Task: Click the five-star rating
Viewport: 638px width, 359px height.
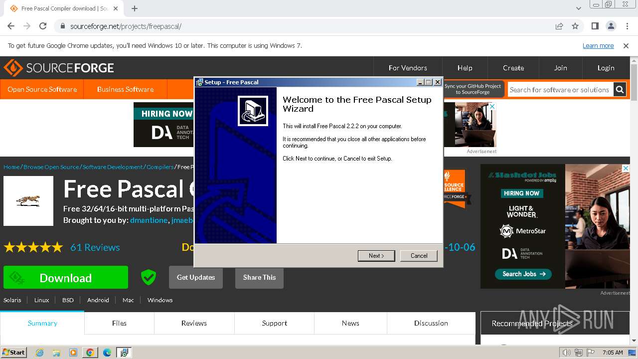Action: [x=33, y=247]
